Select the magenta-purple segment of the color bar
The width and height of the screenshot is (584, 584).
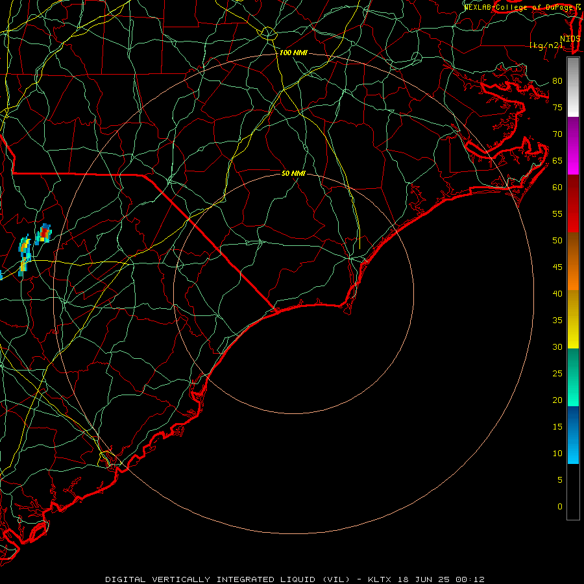(573, 145)
